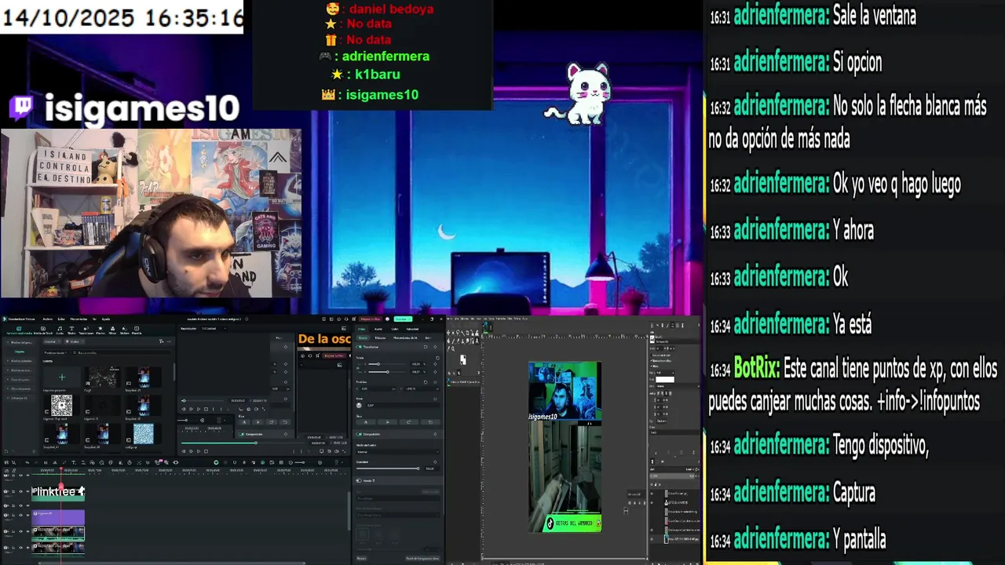Switch to the Herramientas de IA sub-tab
Screen dimensions: 1005x565
pos(405,337)
